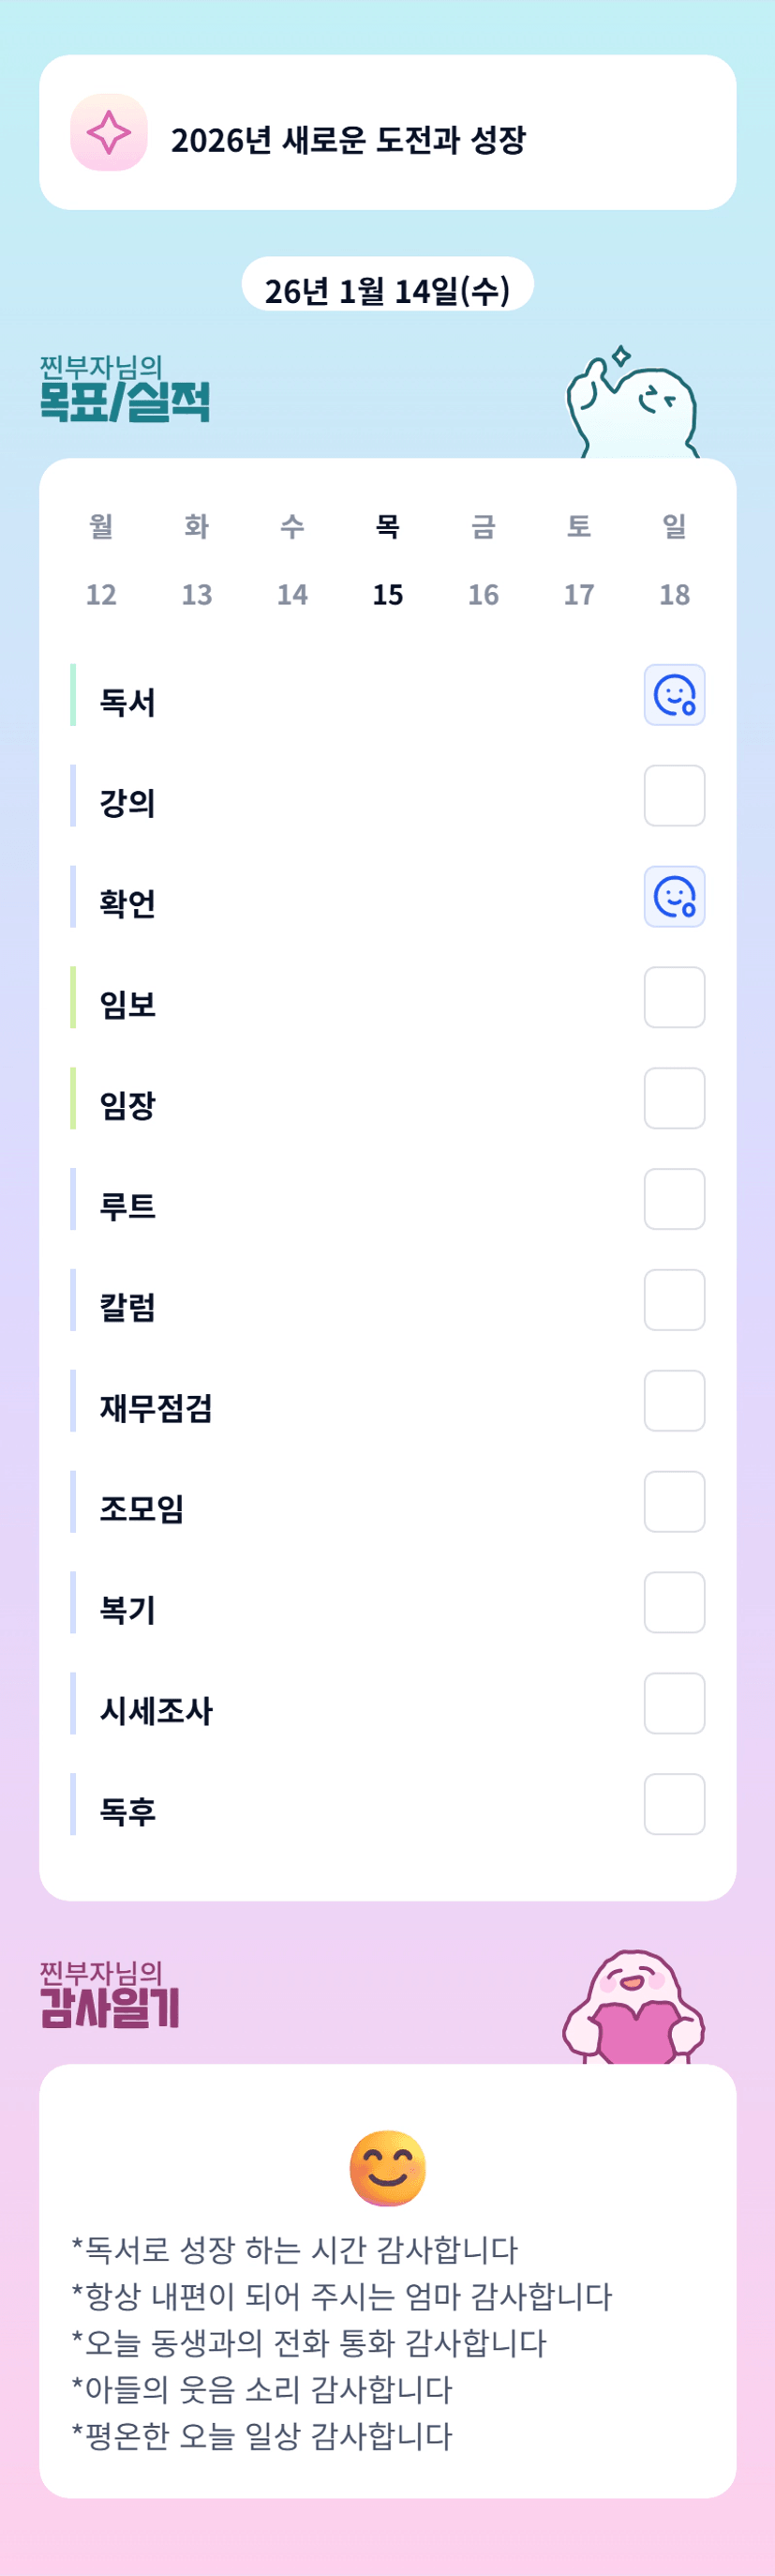Screen dimensions: 775x2576
Task: Toggle the 칼럼 checkbox
Action: [674, 1300]
